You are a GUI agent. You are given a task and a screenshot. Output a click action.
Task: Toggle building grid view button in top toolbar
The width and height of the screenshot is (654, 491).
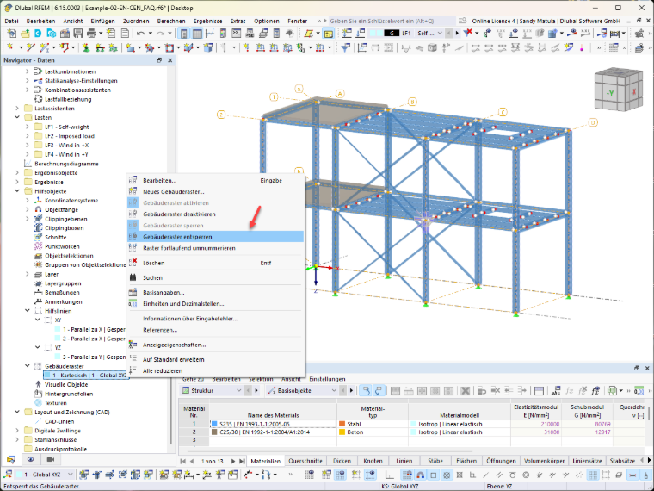pos(328,34)
